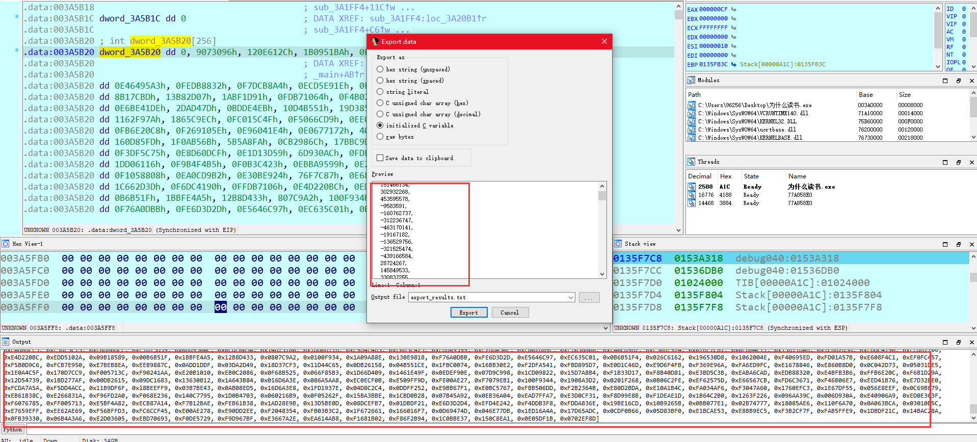The width and height of the screenshot is (977, 442).
Task: Click the thread icon for thread 2588
Action: [692, 187]
